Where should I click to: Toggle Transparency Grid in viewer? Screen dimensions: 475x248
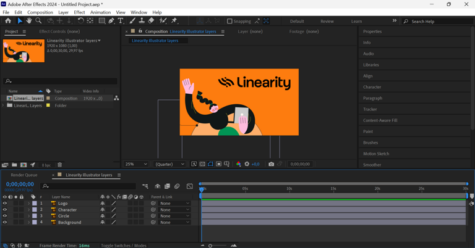(x=202, y=164)
